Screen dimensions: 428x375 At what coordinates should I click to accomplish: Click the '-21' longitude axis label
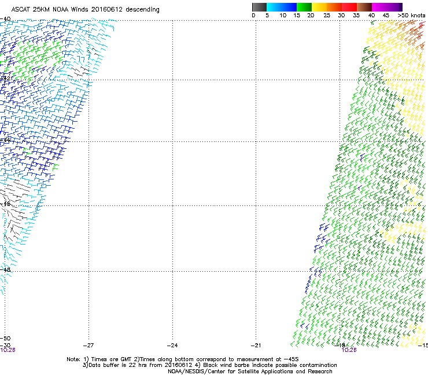[x=256, y=346]
